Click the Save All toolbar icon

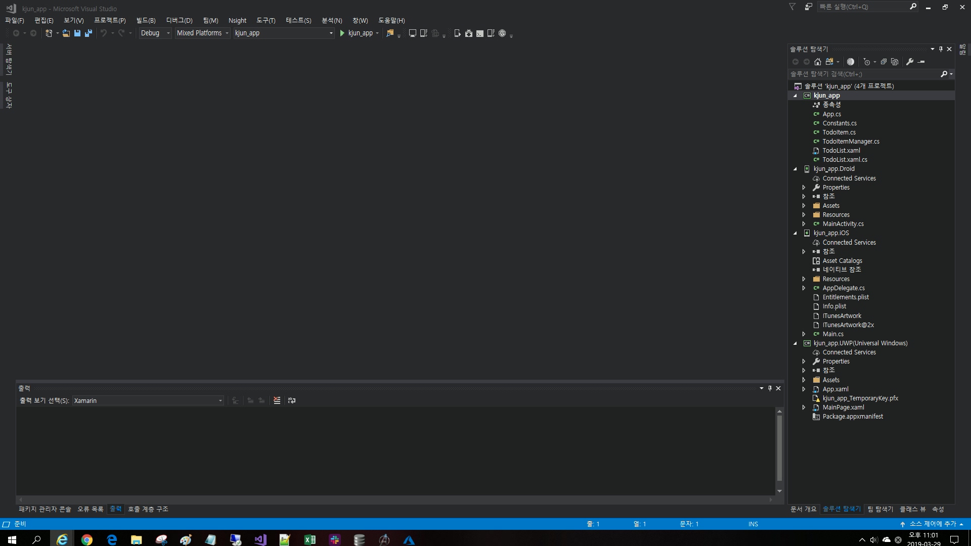point(89,33)
